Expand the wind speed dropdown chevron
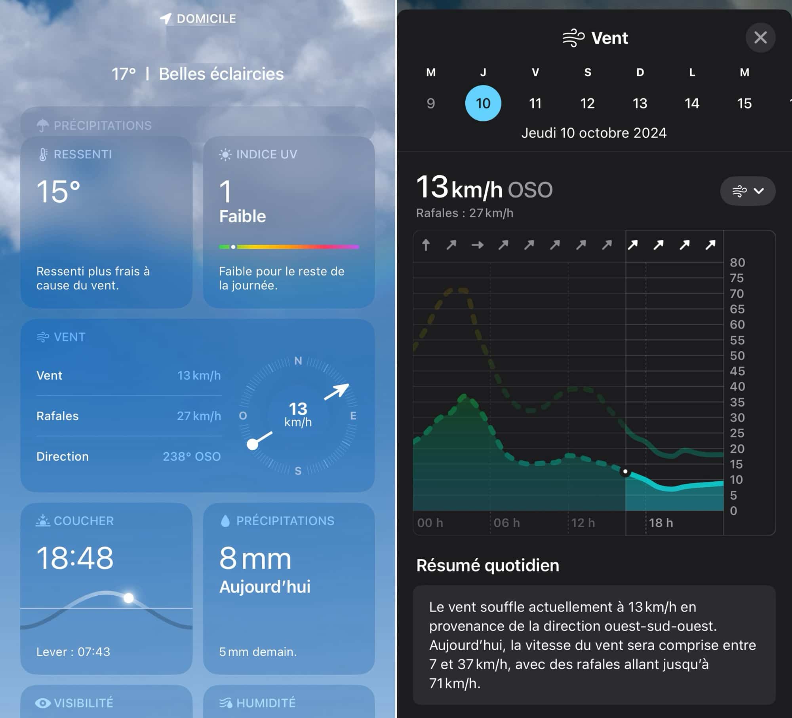792x718 pixels. [x=748, y=192]
